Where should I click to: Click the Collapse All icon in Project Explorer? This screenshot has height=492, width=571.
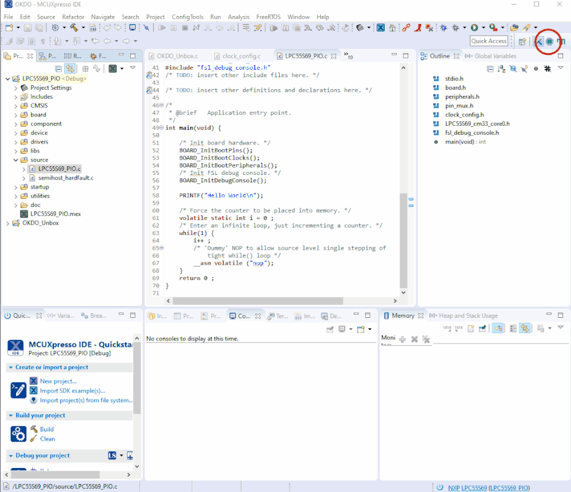pos(58,69)
